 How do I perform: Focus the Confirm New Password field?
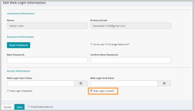[131, 60]
